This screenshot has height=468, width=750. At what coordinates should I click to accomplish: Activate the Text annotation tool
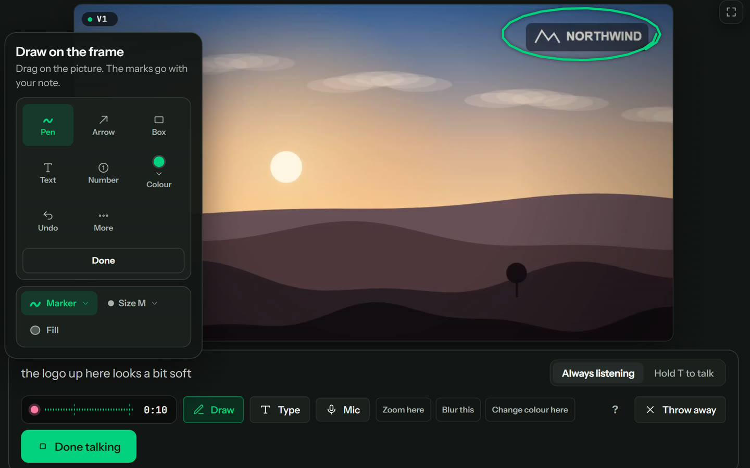(x=48, y=173)
